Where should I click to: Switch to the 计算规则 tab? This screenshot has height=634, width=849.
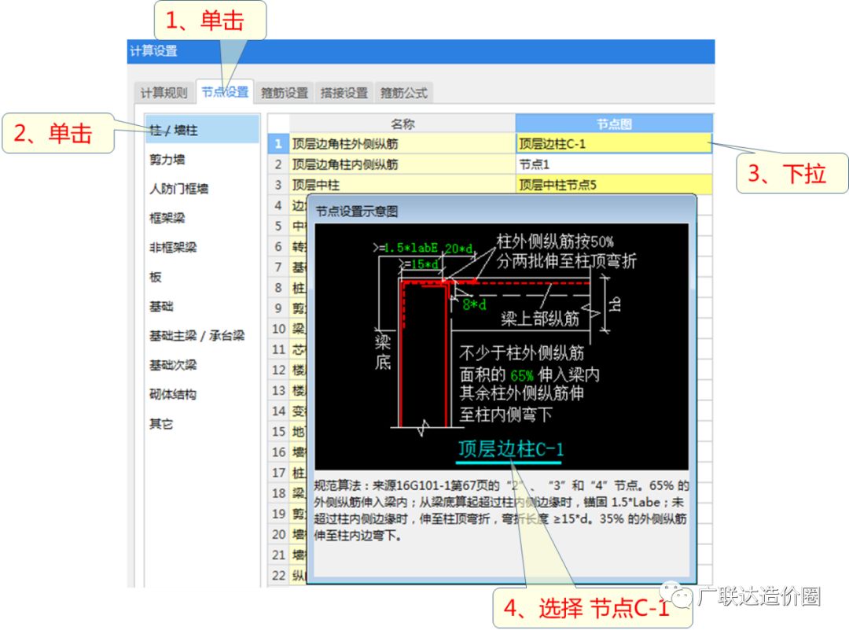click(x=164, y=93)
